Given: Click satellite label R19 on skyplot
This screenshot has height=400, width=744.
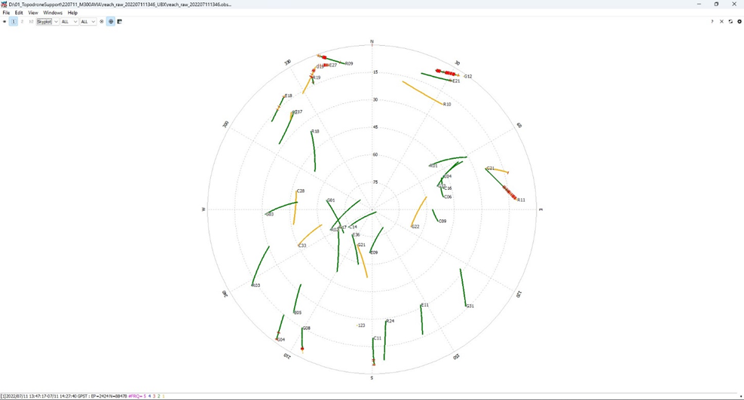Looking at the screenshot, I should click(317, 78).
